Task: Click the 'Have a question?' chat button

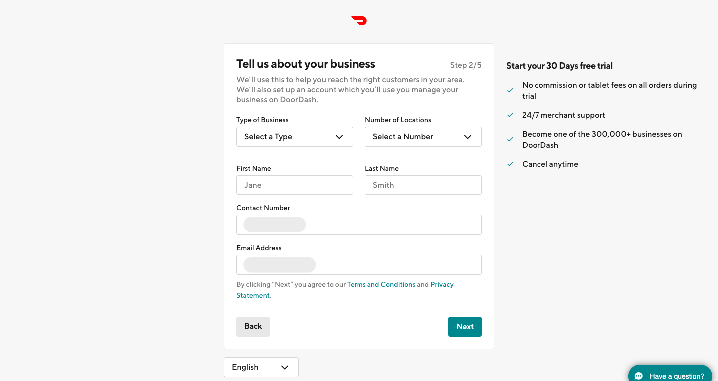Action: click(670, 375)
